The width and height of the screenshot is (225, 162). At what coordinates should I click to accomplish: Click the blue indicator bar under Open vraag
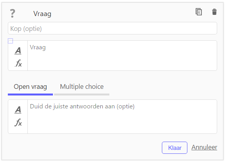click(30, 95)
